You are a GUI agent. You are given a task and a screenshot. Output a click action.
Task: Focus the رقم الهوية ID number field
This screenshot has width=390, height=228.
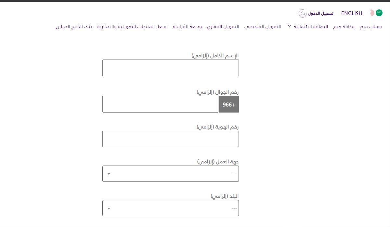[x=171, y=139]
